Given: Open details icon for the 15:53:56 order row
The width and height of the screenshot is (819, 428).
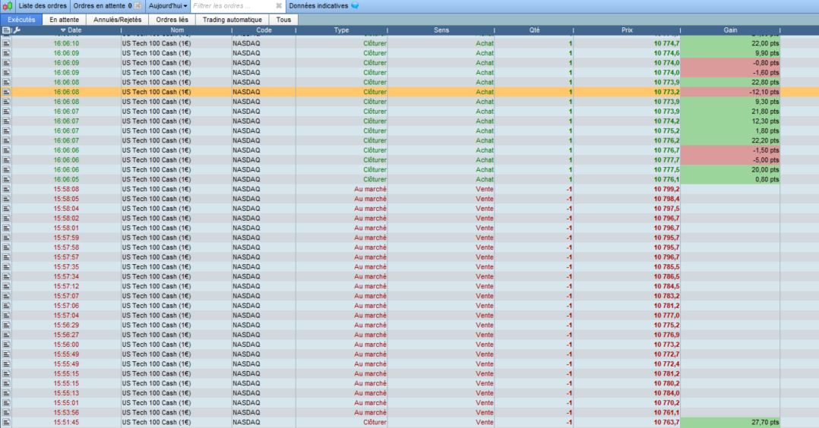Looking at the screenshot, I should click(x=6, y=412).
